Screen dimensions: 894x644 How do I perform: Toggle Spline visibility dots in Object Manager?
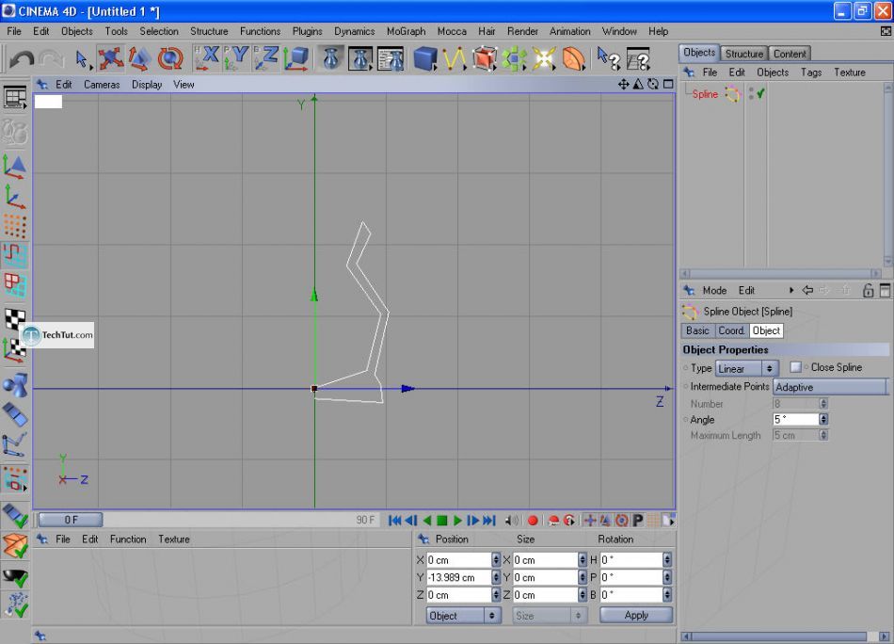click(x=751, y=93)
